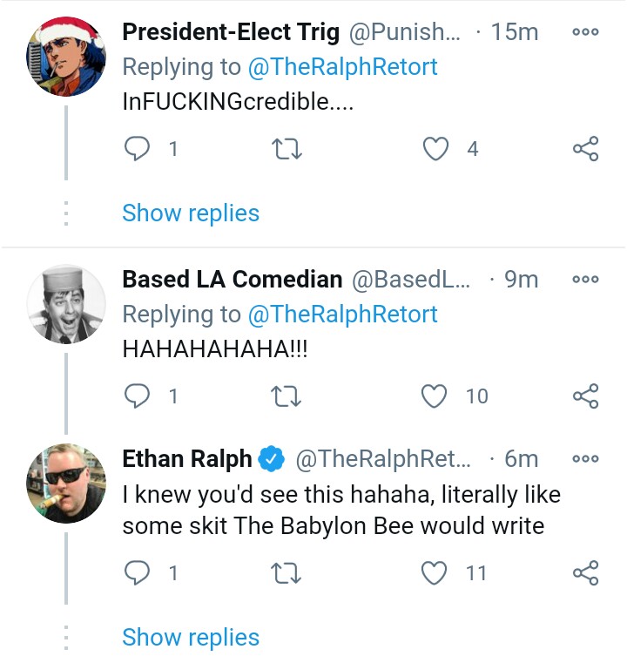Like Based LA Comedian's tweet
The height and width of the screenshot is (663, 627).
coord(435,396)
